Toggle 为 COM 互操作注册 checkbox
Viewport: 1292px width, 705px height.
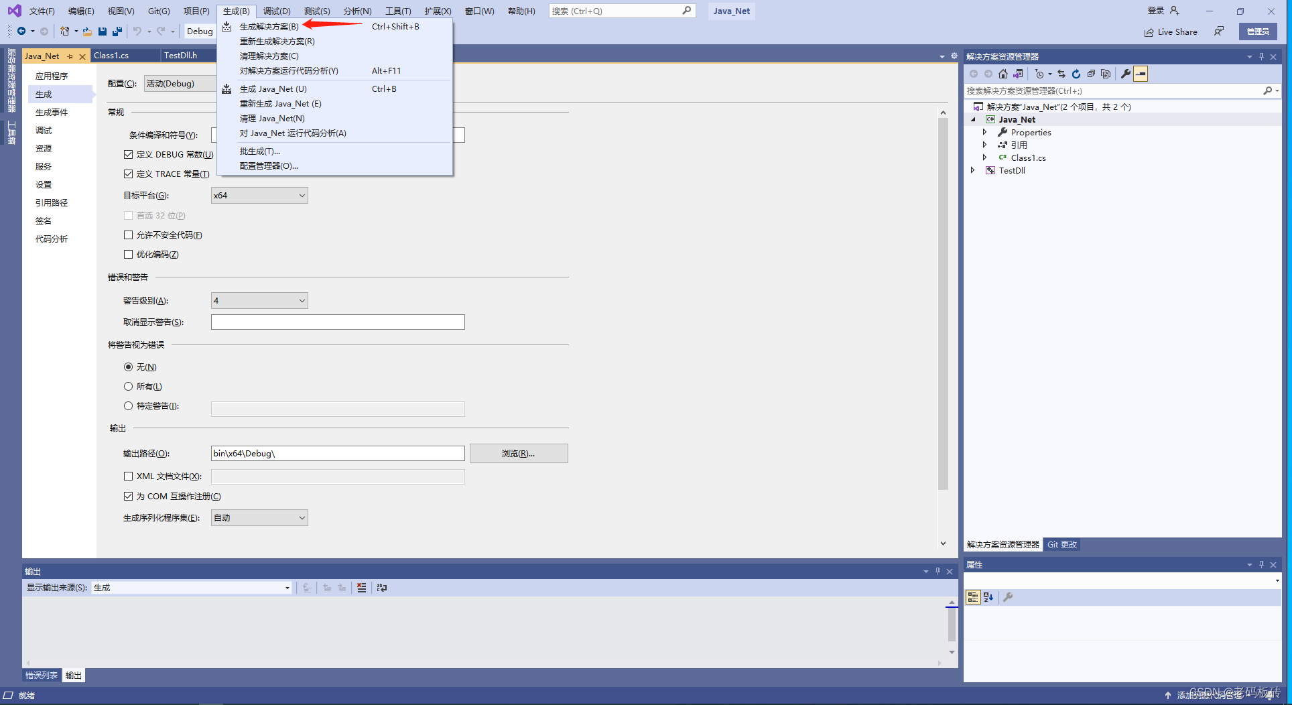coord(128,496)
